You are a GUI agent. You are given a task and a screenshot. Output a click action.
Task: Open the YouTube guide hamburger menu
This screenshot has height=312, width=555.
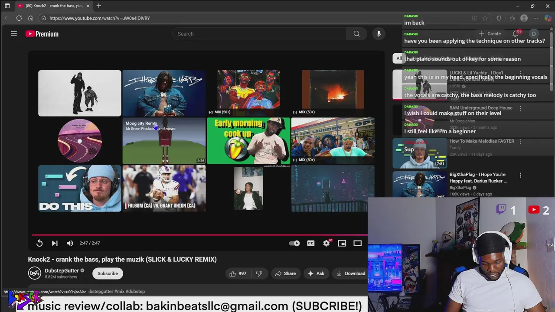(14, 34)
